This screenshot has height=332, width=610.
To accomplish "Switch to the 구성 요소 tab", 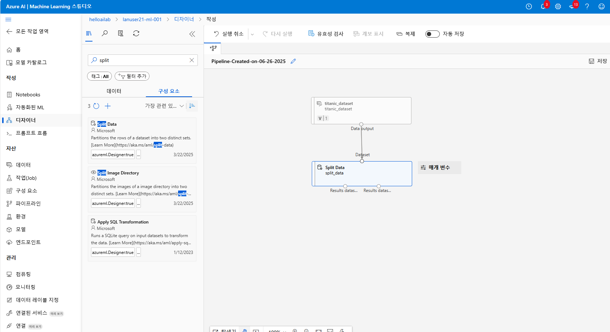I will click(x=169, y=91).
